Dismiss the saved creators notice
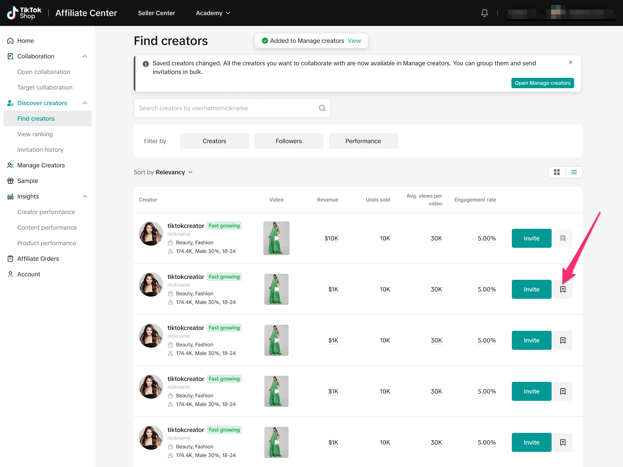 coord(571,62)
